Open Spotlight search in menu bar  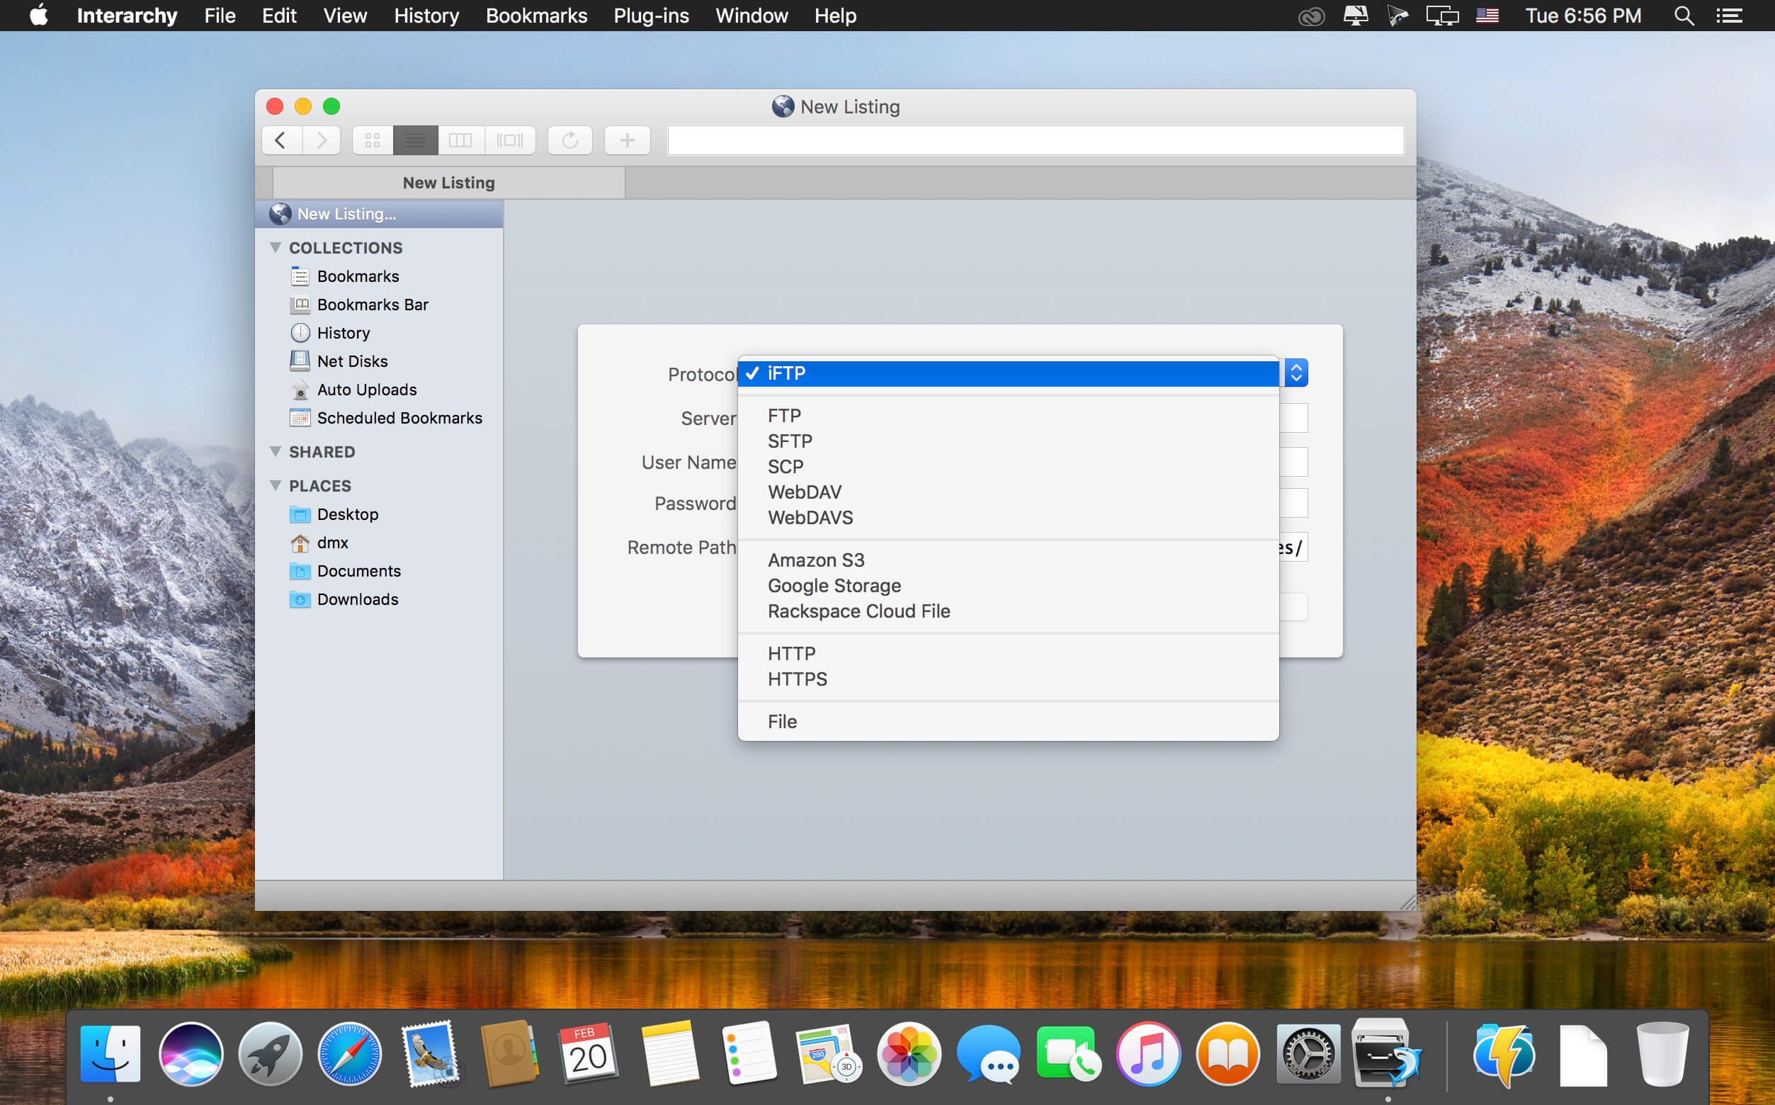1684,16
